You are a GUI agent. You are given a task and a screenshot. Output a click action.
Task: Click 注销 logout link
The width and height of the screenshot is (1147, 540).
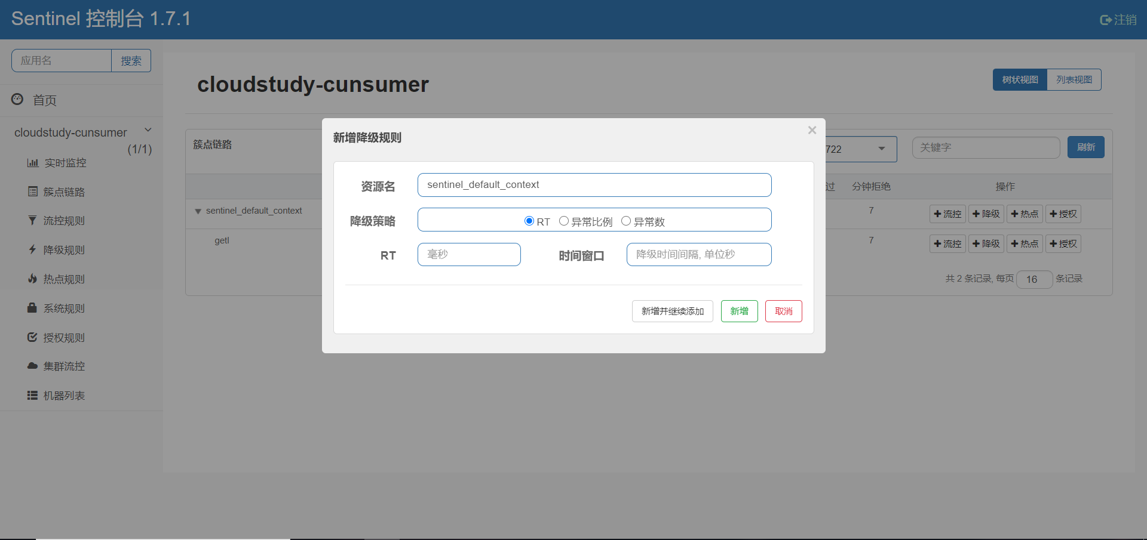(x=1118, y=20)
